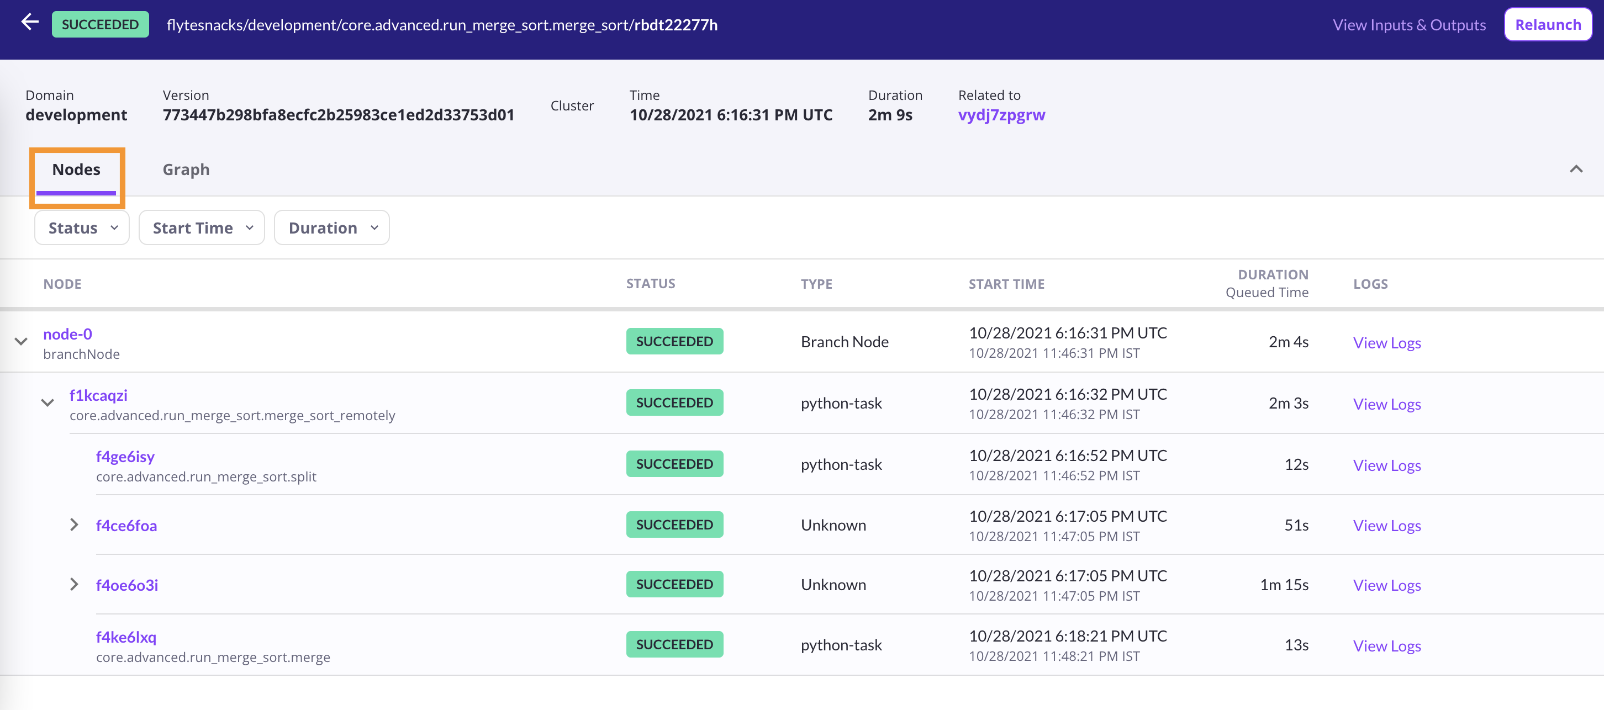1604x710 pixels.
Task: Open the Start Time filter dropdown
Action: pyautogui.click(x=202, y=228)
